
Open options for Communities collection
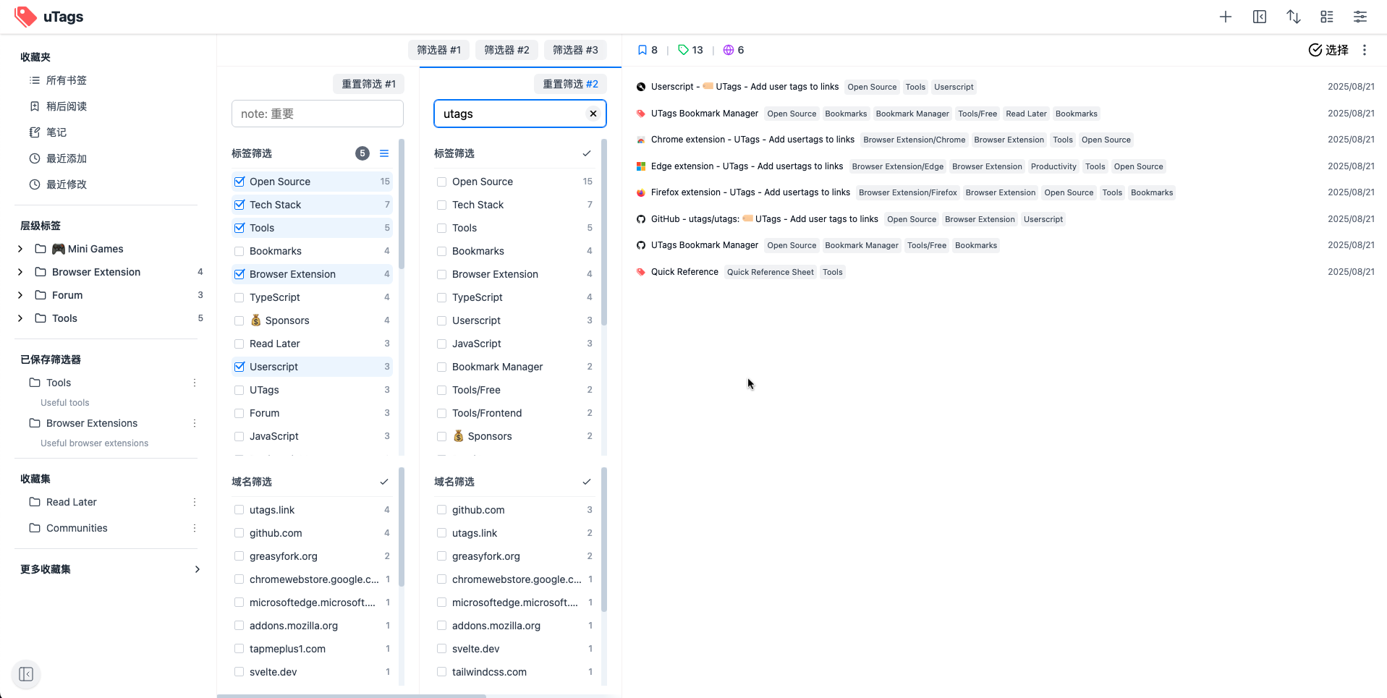[194, 528]
